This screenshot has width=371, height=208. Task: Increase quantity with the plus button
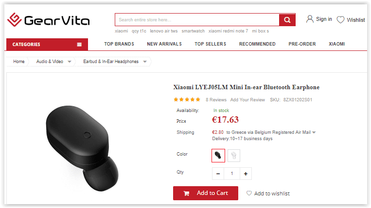coord(246,174)
